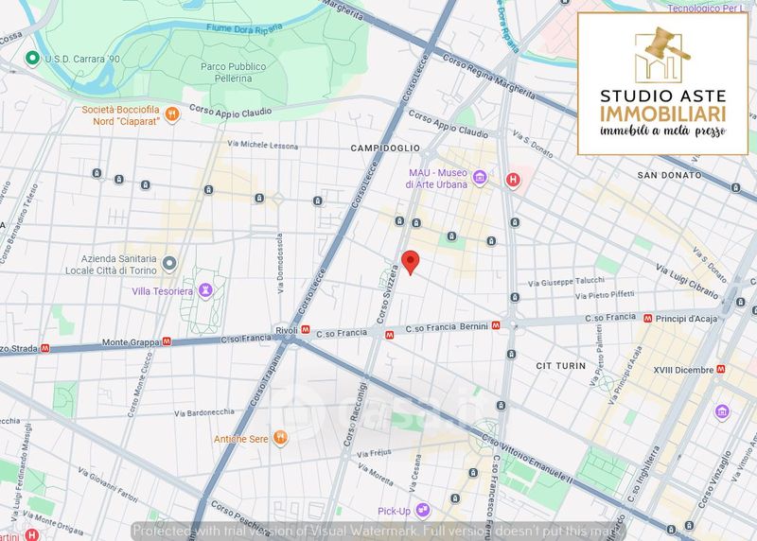This screenshot has width=757, height=541.
Task: Click the U.S.D. Carrara '90 green marker
Action: pyautogui.click(x=31, y=59)
